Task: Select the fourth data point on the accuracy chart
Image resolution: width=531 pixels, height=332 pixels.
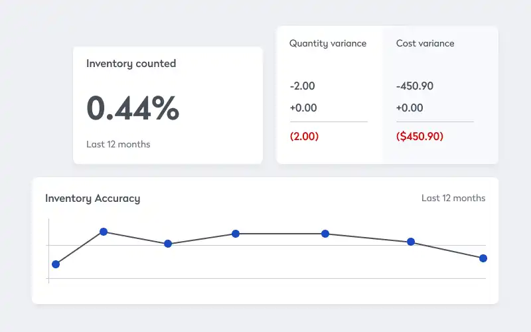Action: pyautogui.click(x=235, y=234)
